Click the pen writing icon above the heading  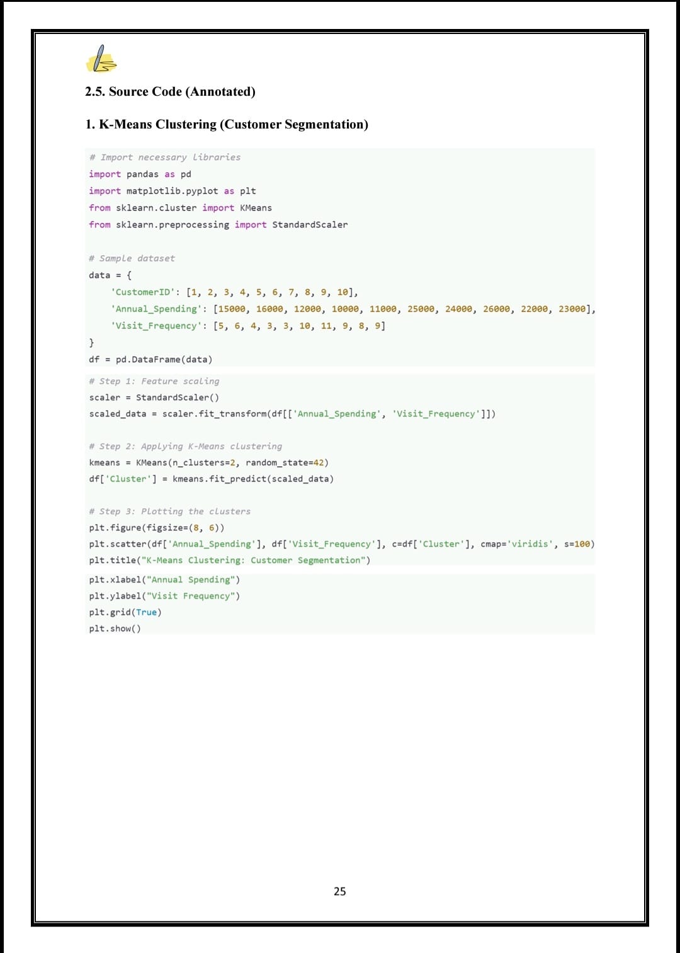point(101,59)
